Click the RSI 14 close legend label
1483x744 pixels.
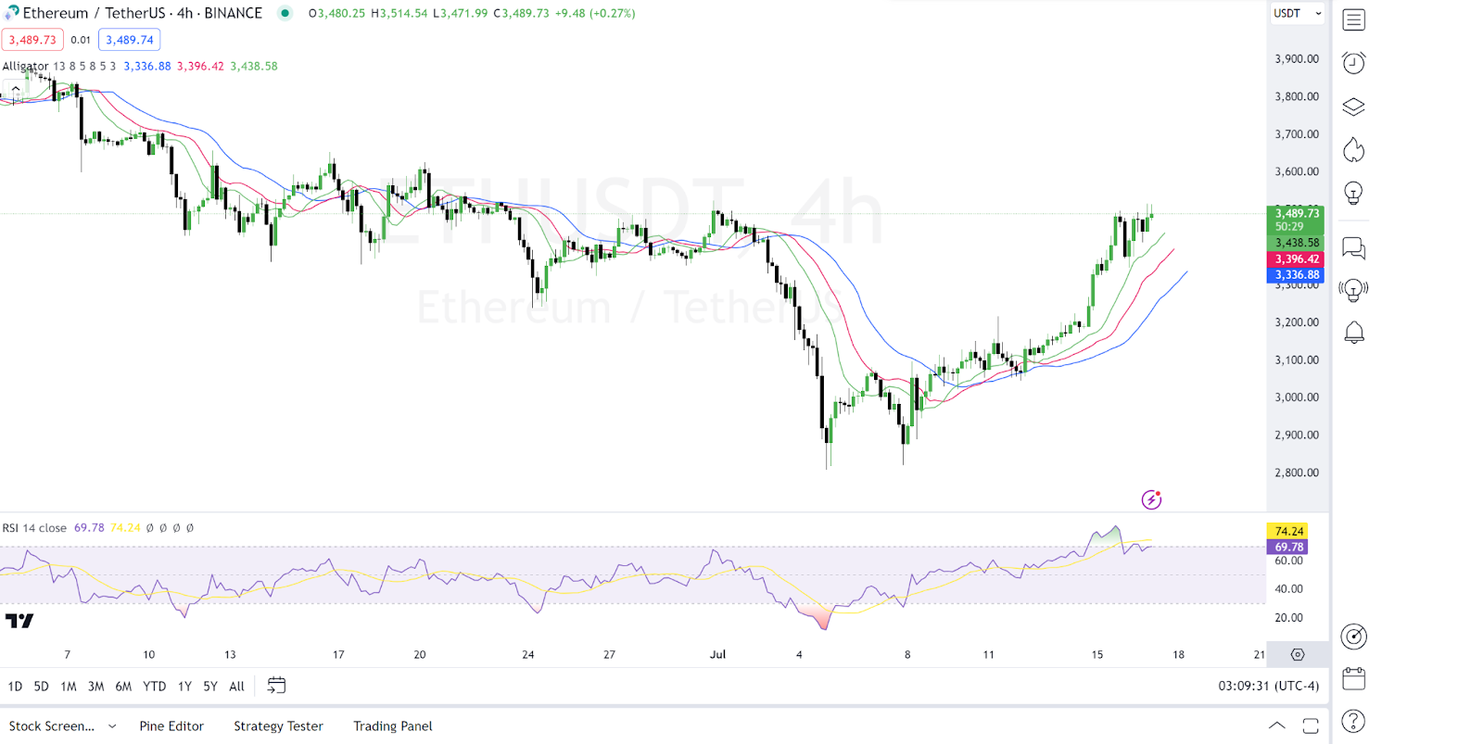34,528
